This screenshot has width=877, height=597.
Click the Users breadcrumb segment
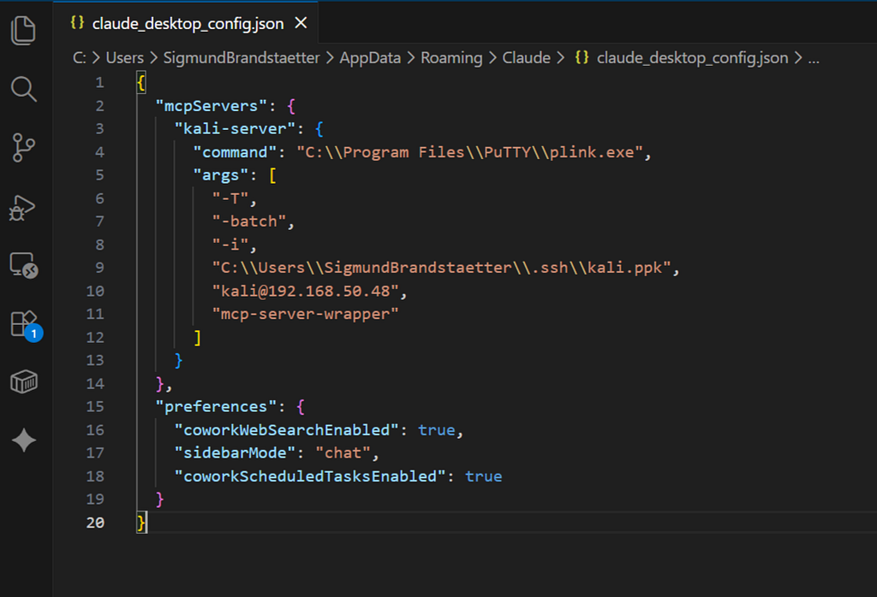(125, 57)
